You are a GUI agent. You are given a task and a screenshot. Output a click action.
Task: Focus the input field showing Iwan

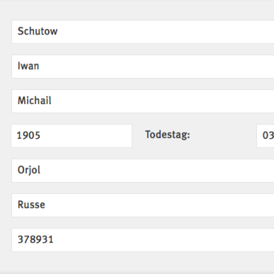(143, 66)
